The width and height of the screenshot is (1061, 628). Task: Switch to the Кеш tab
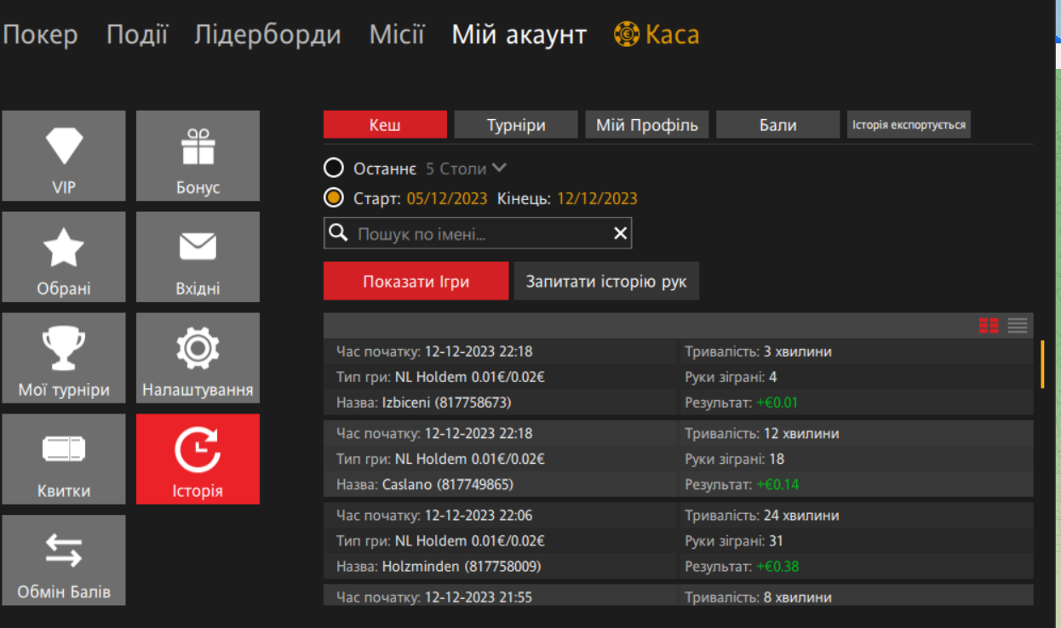(x=385, y=125)
